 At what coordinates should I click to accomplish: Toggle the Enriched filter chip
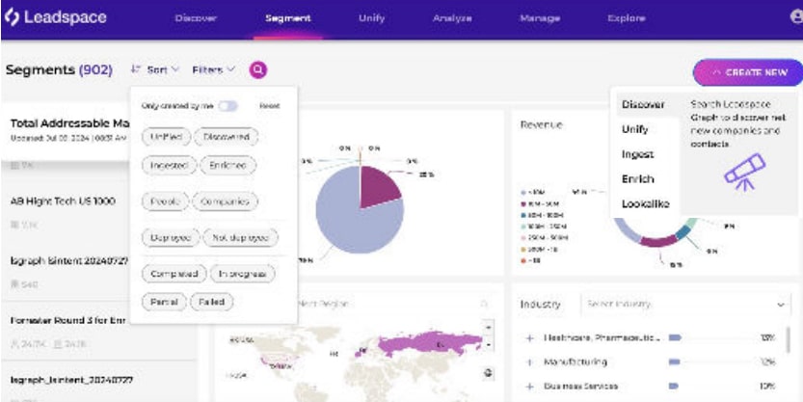coord(228,166)
